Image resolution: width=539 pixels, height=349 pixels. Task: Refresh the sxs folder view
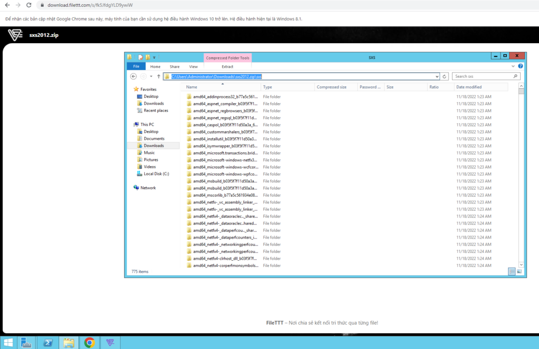(x=444, y=77)
